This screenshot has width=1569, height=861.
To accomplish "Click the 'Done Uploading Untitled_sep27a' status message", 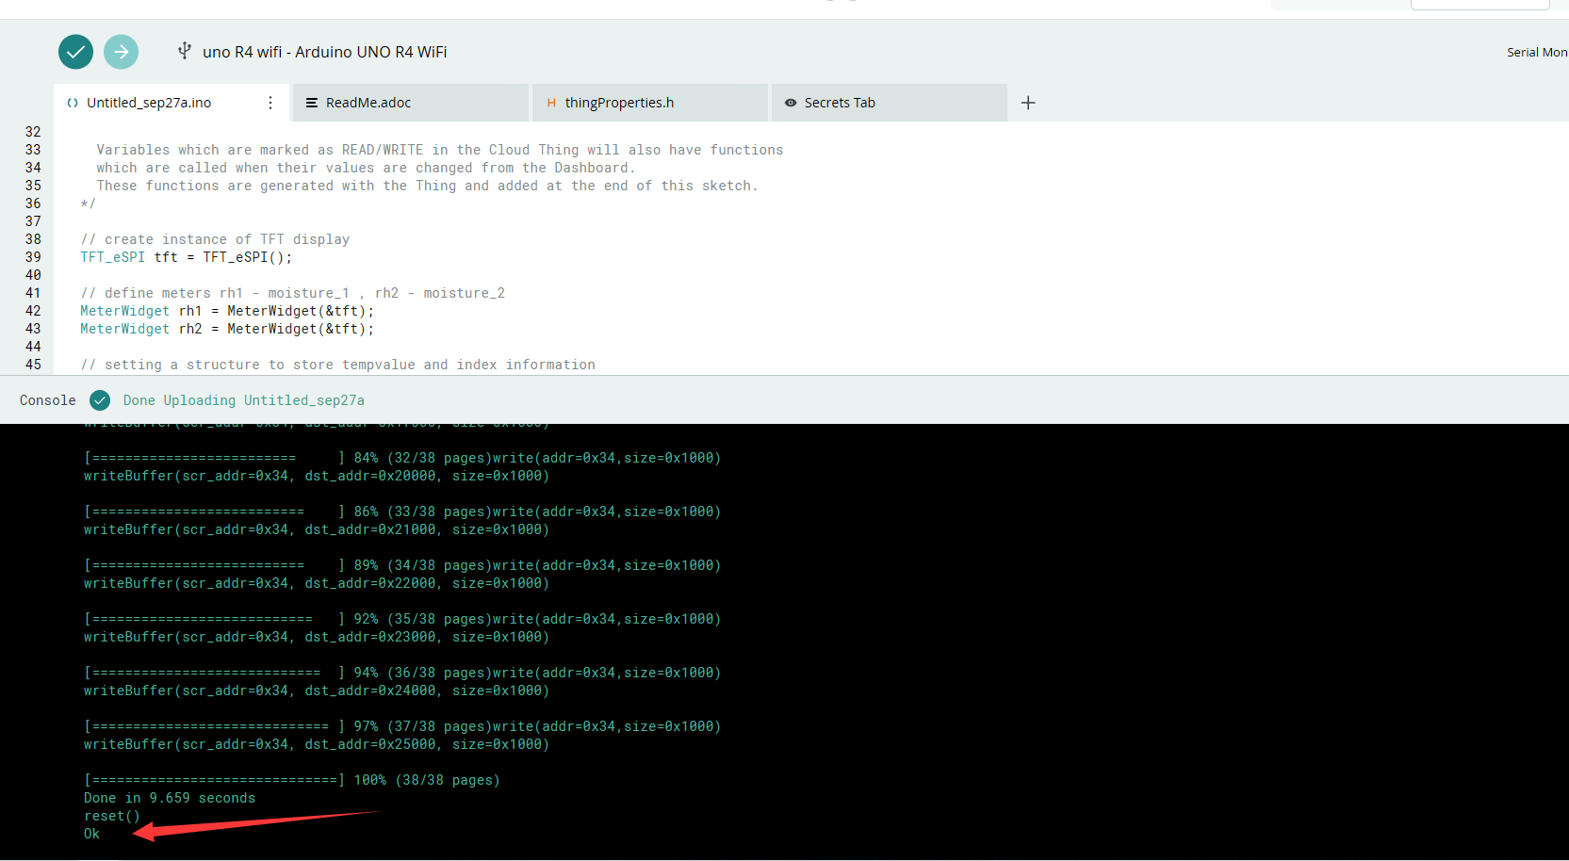I will coord(243,400).
